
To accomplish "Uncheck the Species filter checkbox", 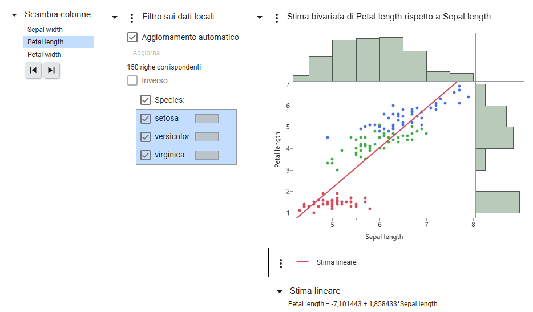I will click(146, 100).
